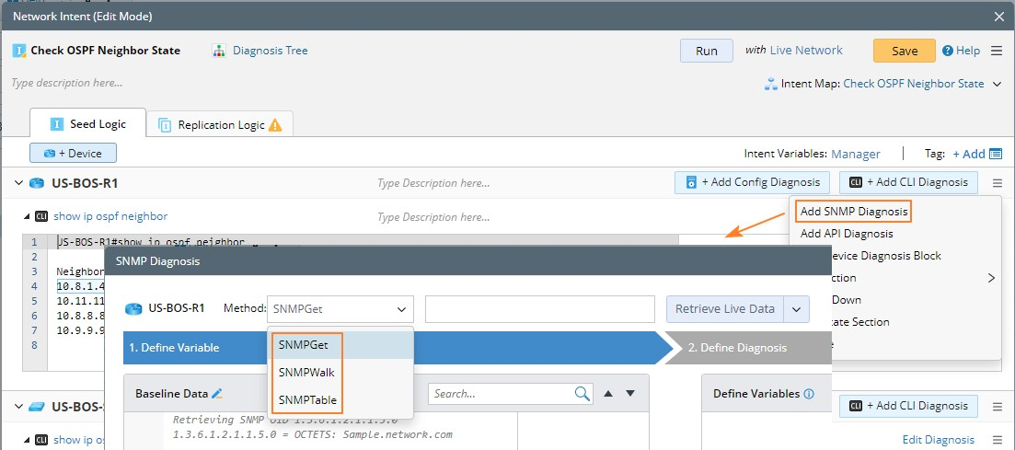
Task: Click the + Add Config Diagnosis button
Action: [x=753, y=182]
